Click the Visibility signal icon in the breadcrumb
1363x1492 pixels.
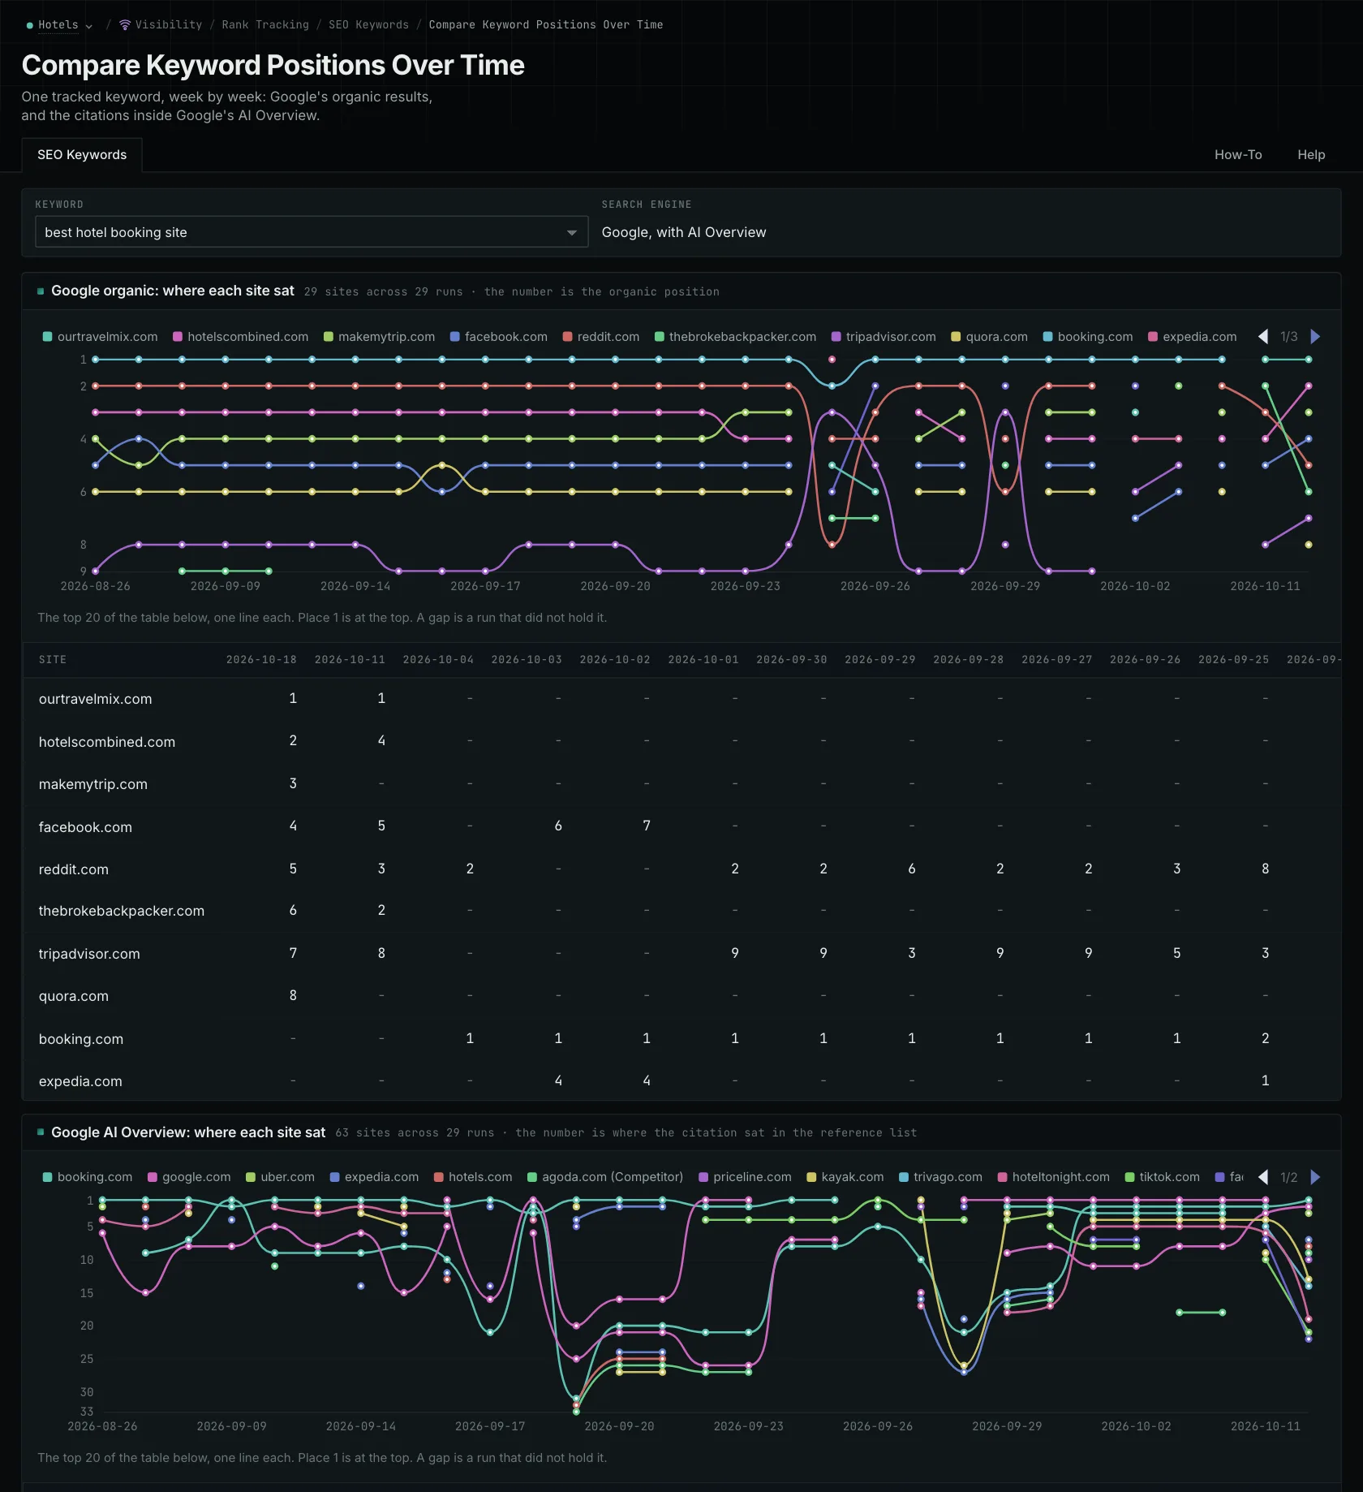pos(125,25)
